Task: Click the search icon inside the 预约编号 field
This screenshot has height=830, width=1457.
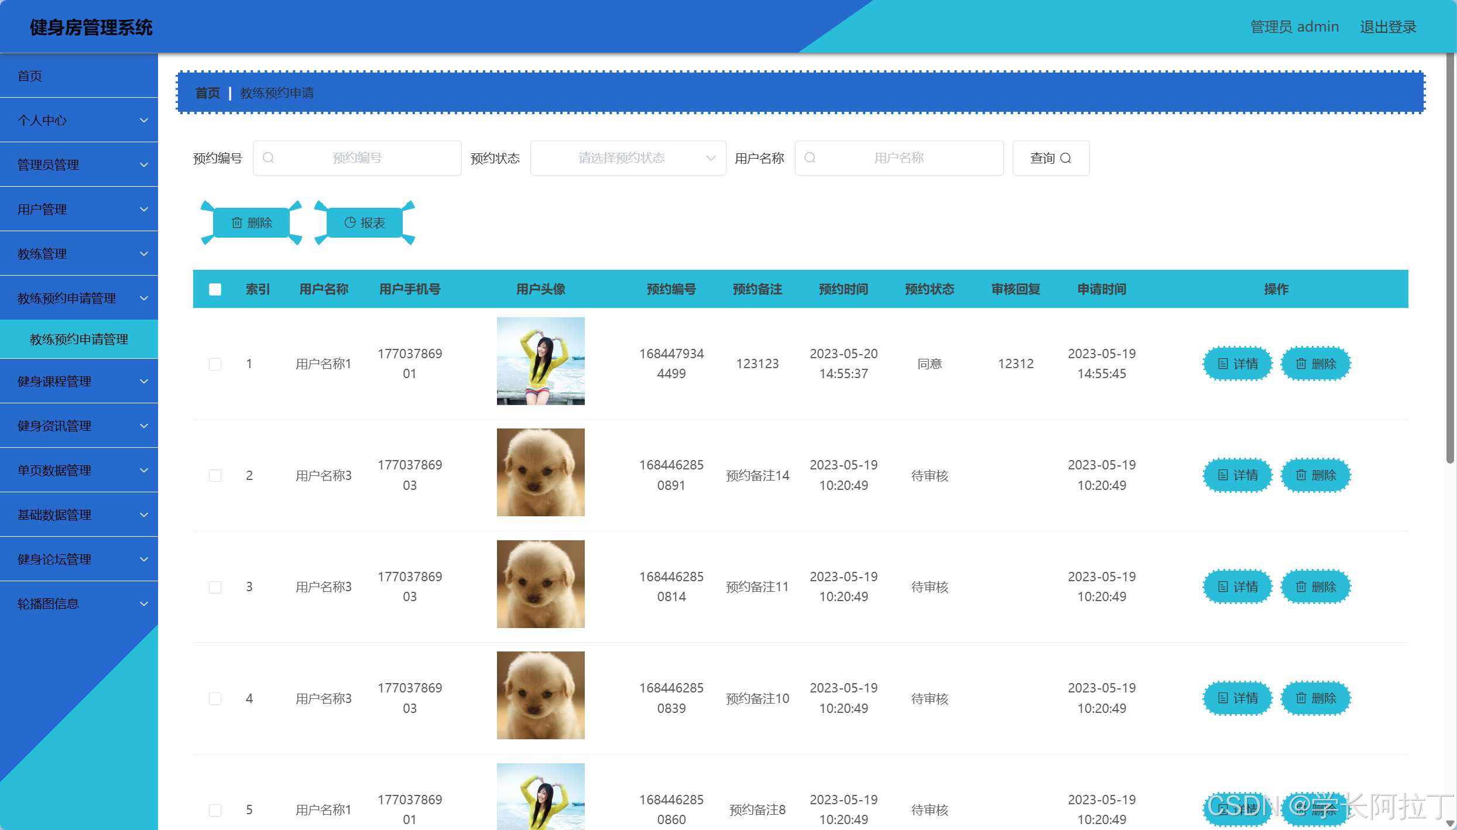Action: click(x=268, y=157)
